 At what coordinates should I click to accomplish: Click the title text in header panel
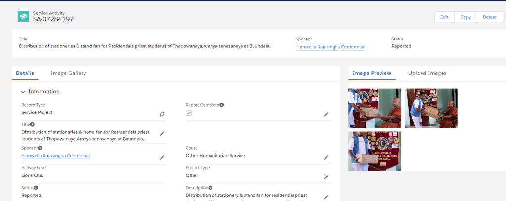(x=145, y=46)
